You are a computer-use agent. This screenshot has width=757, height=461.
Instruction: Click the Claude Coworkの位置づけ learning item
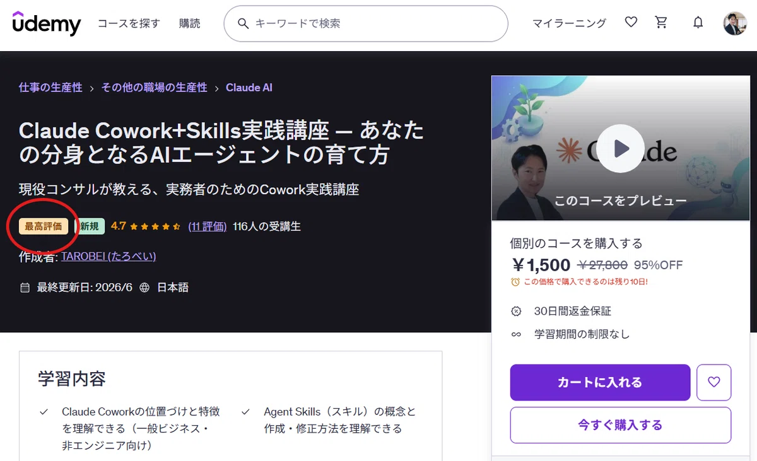pyautogui.click(x=141, y=429)
